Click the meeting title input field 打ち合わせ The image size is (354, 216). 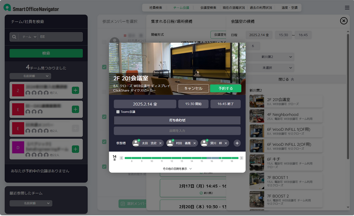click(177, 120)
